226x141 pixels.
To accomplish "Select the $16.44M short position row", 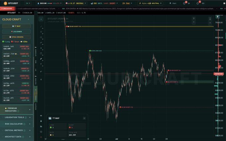I will (x=16, y=48).
